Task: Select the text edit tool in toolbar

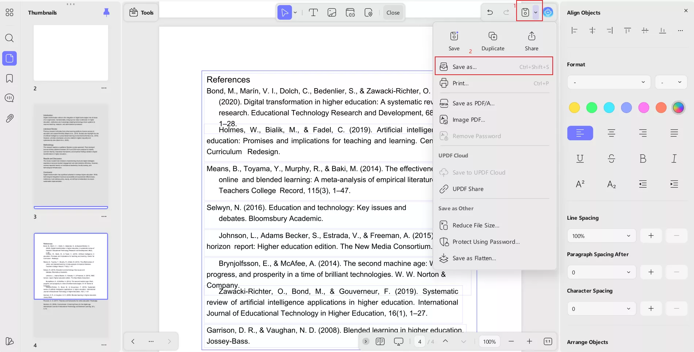Action: click(313, 13)
